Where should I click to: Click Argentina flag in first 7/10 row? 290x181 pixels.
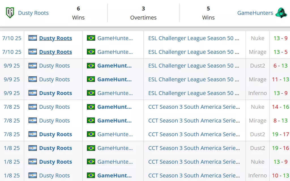coord(33,38)
